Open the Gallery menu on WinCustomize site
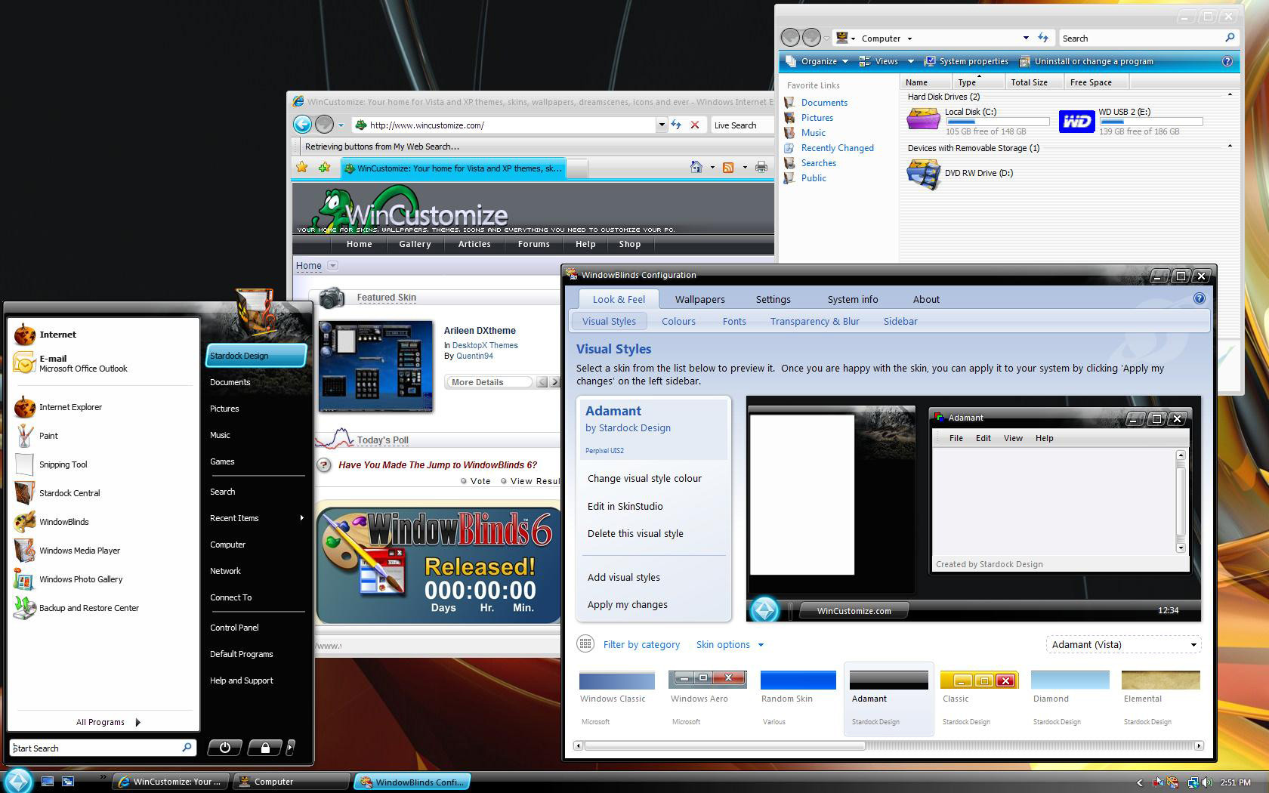1269x793 pixels. [415, 244]
